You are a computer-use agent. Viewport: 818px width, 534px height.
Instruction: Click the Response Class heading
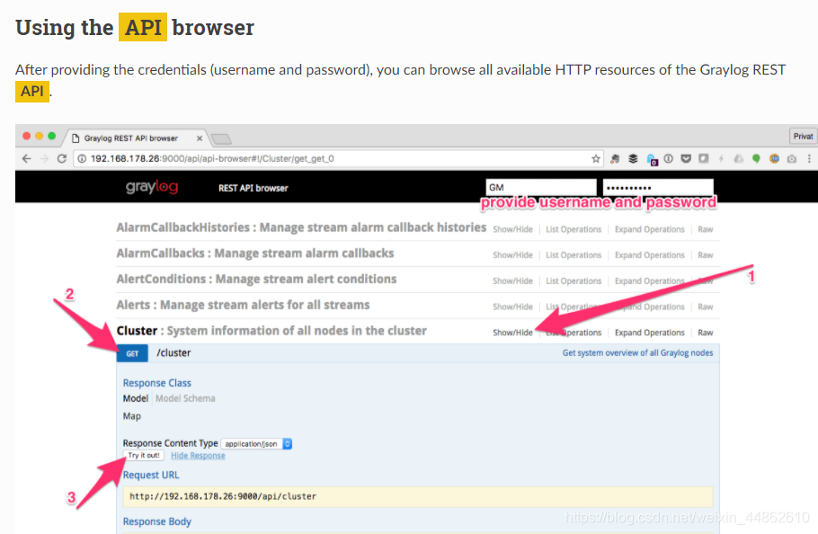click(157, 383)
